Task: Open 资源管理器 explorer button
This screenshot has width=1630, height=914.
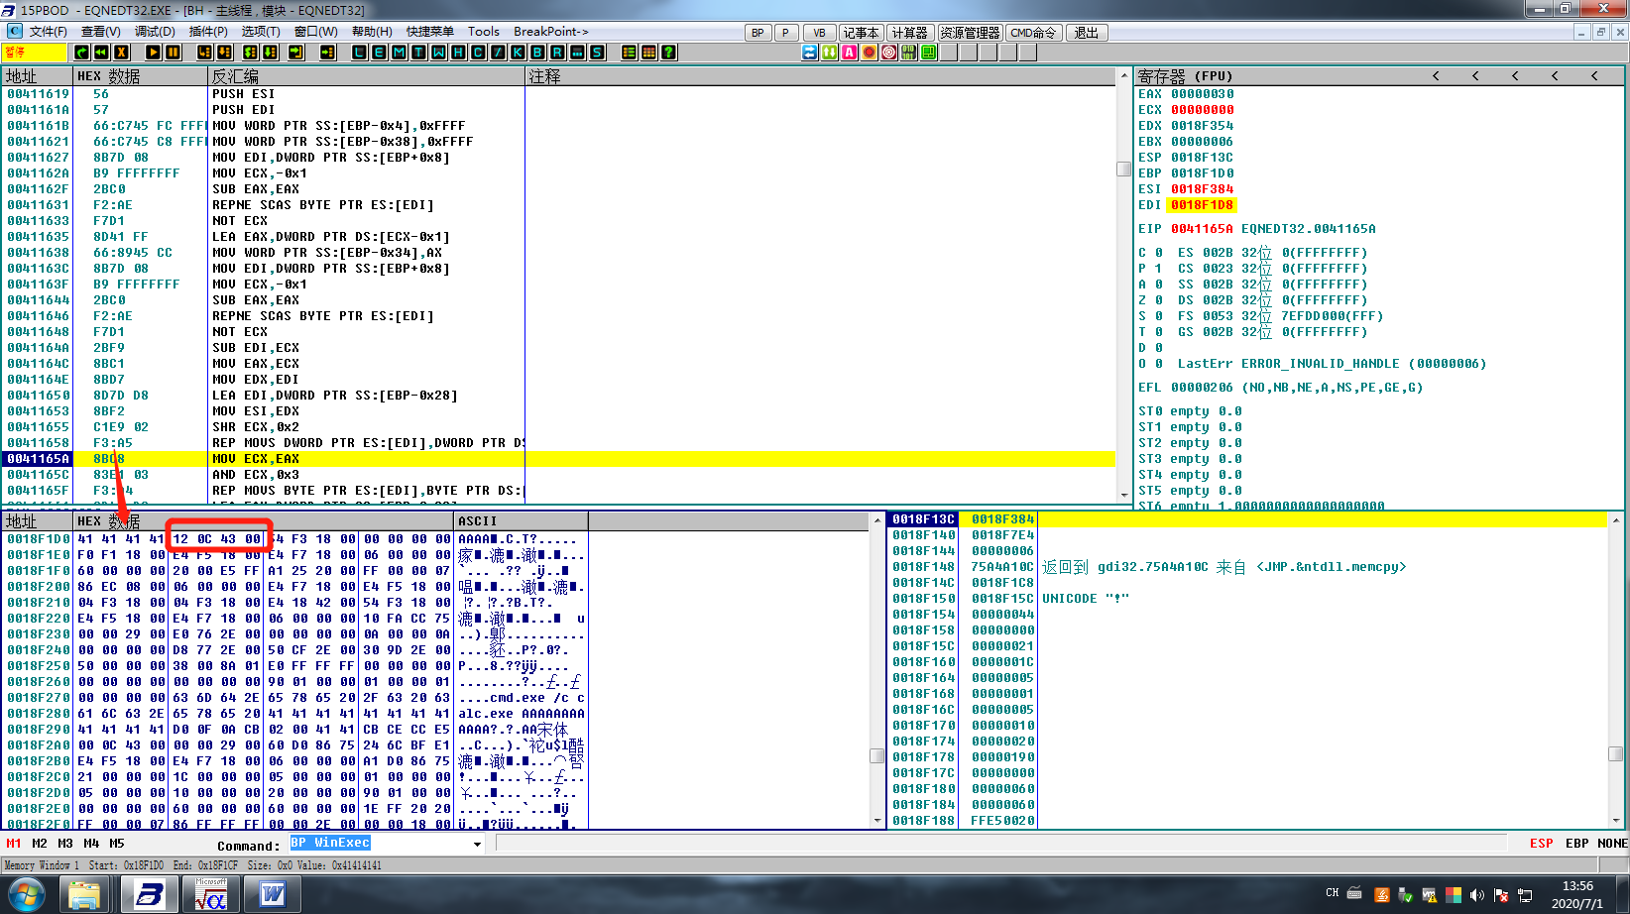Action: pos(970,33)
